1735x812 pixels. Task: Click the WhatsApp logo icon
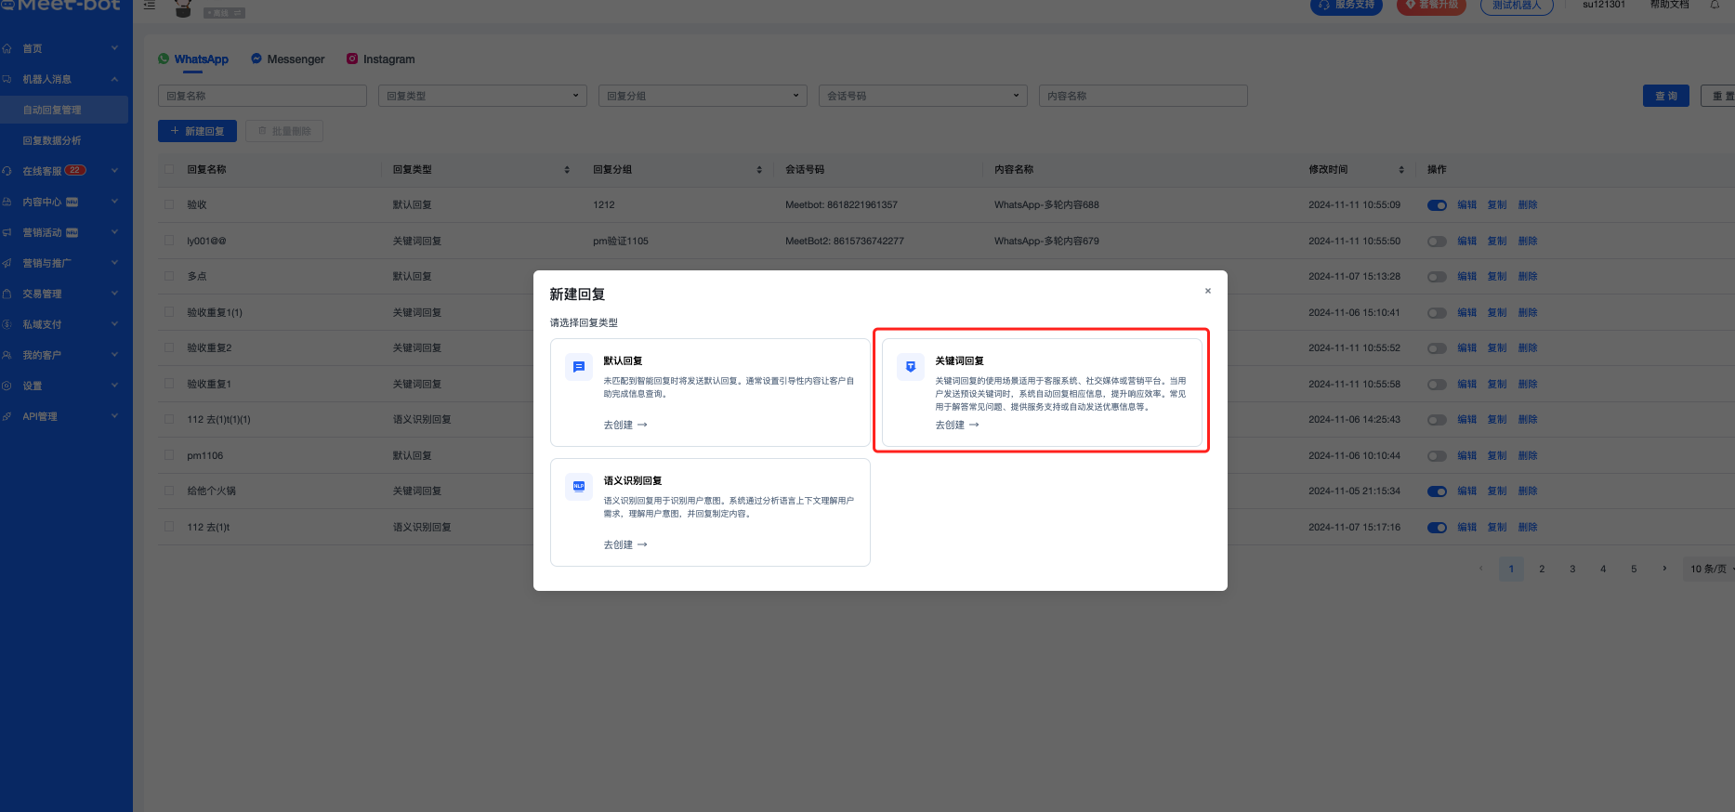point(164,59)
